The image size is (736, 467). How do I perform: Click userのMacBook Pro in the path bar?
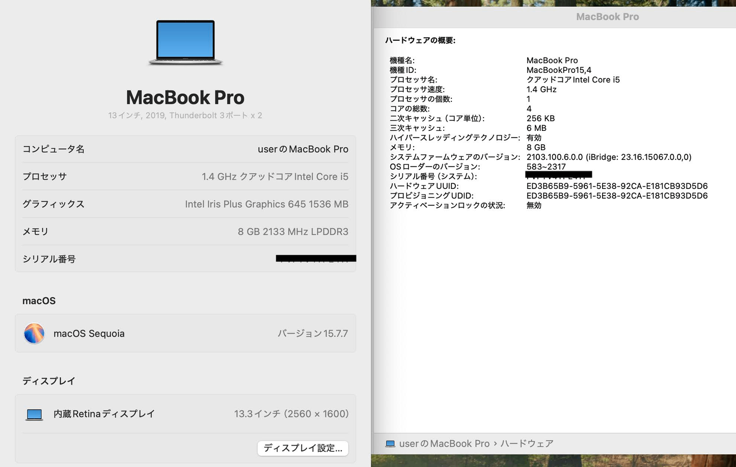444,444
